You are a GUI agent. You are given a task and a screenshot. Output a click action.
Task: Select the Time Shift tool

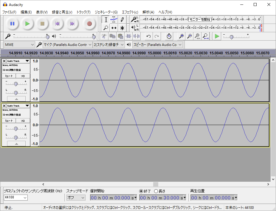click(114, 28)
